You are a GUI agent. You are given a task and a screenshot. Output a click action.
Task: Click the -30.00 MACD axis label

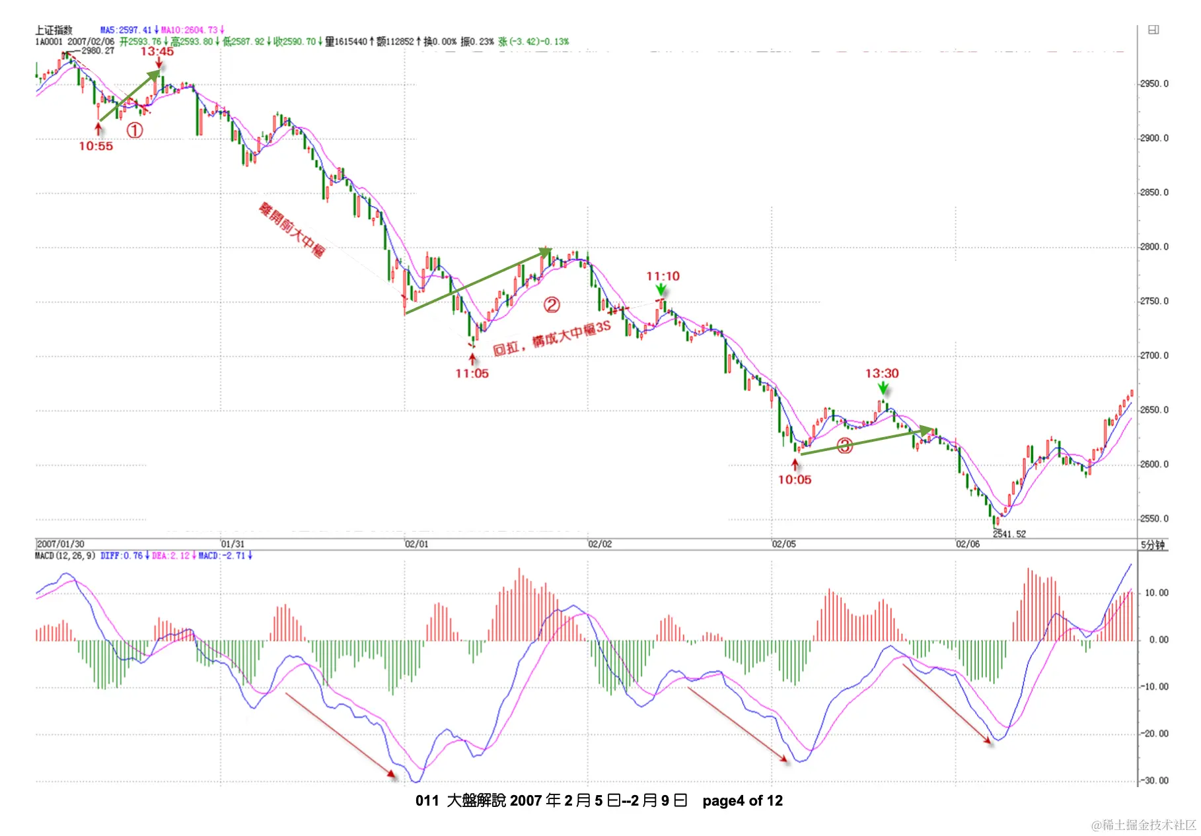(x=1155, y=781)
